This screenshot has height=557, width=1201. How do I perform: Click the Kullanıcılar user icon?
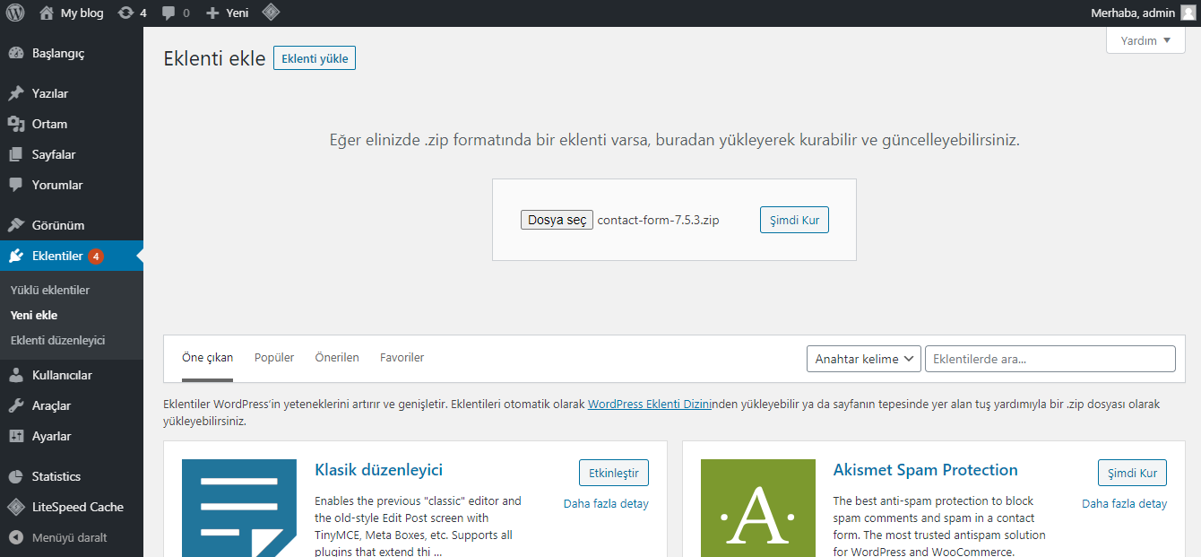click(16, 375)
